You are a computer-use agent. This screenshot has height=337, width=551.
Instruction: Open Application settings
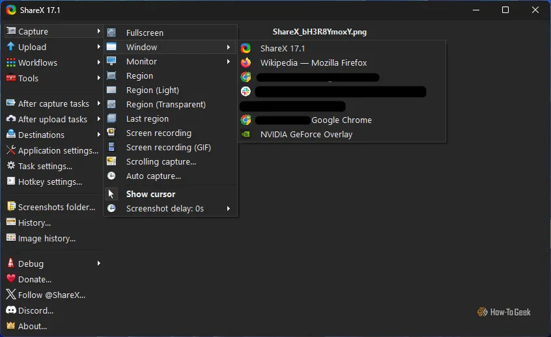click(x=58, y=150)
